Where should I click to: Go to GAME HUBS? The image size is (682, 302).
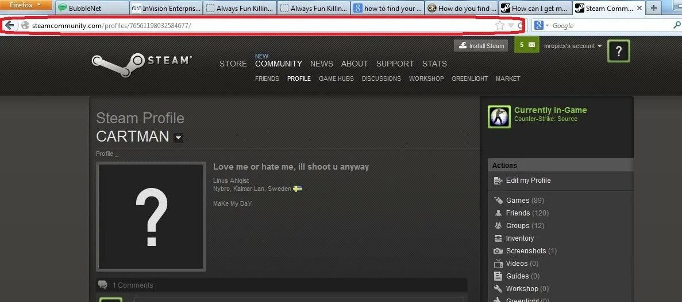coord(336,79)
